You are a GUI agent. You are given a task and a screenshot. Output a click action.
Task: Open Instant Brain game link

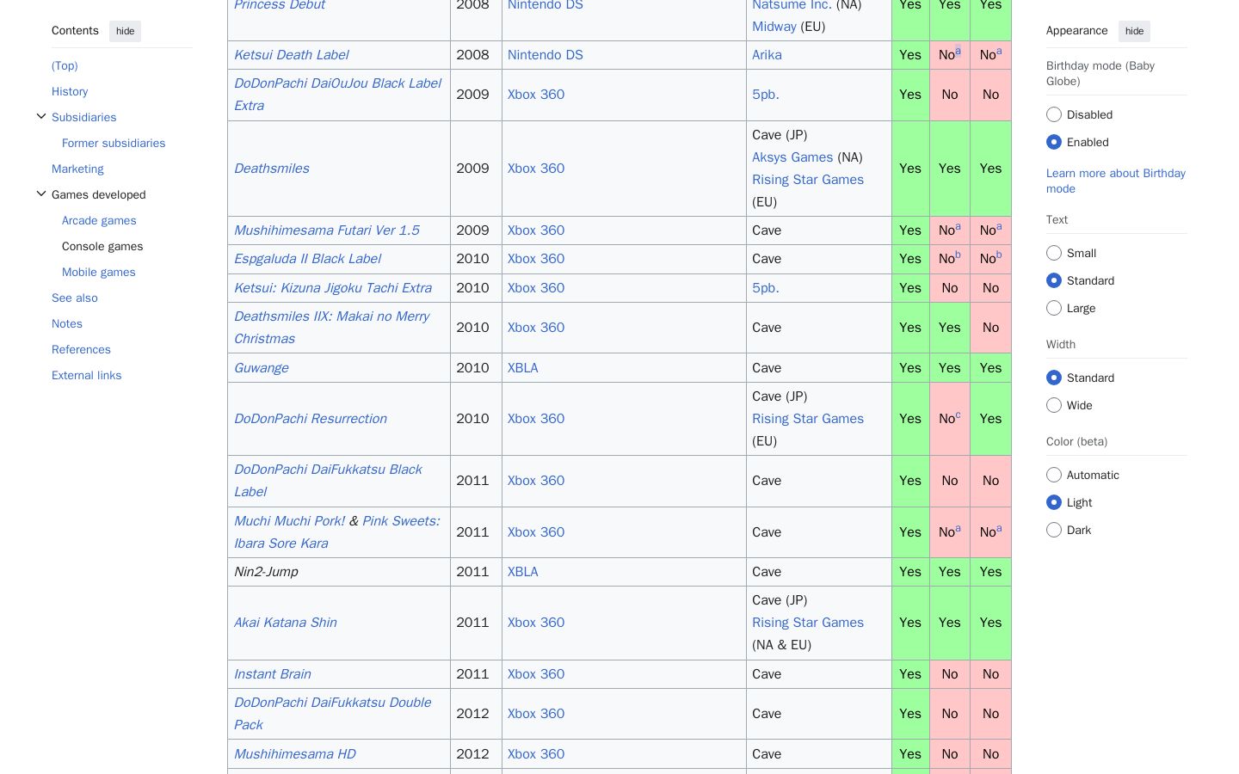coord(273,674)
